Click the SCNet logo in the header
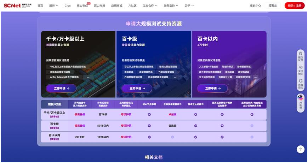The height and width of the screenshot is (163, 308). coord(17,6)
